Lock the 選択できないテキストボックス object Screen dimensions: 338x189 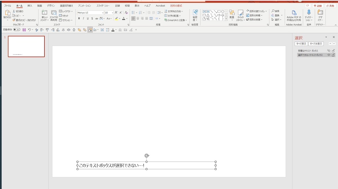pos(333,55)
